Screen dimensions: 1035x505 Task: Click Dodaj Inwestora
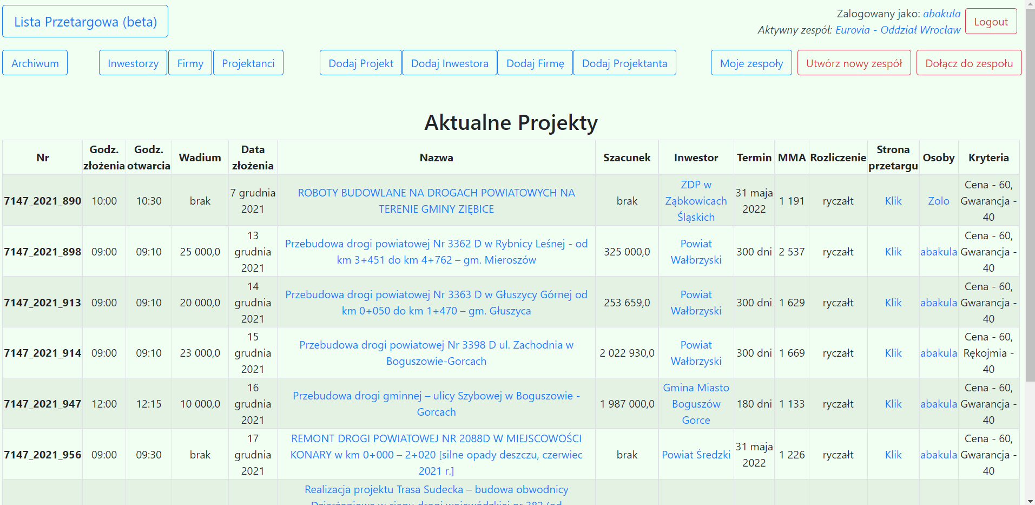click(450, 63)
